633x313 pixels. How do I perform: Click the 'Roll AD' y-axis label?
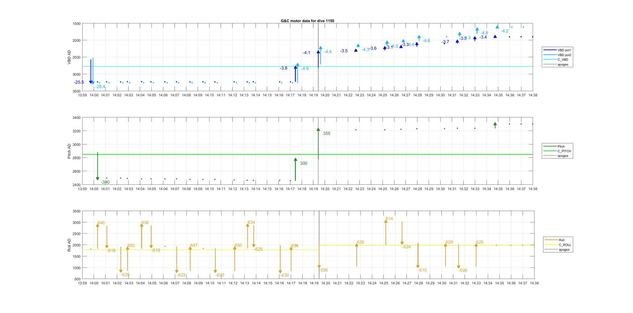70,245
